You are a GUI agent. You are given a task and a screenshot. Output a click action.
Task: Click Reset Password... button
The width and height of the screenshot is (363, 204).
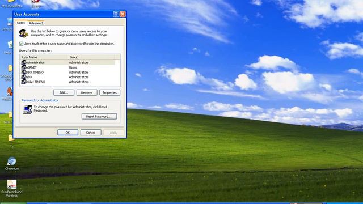[99, 116]
